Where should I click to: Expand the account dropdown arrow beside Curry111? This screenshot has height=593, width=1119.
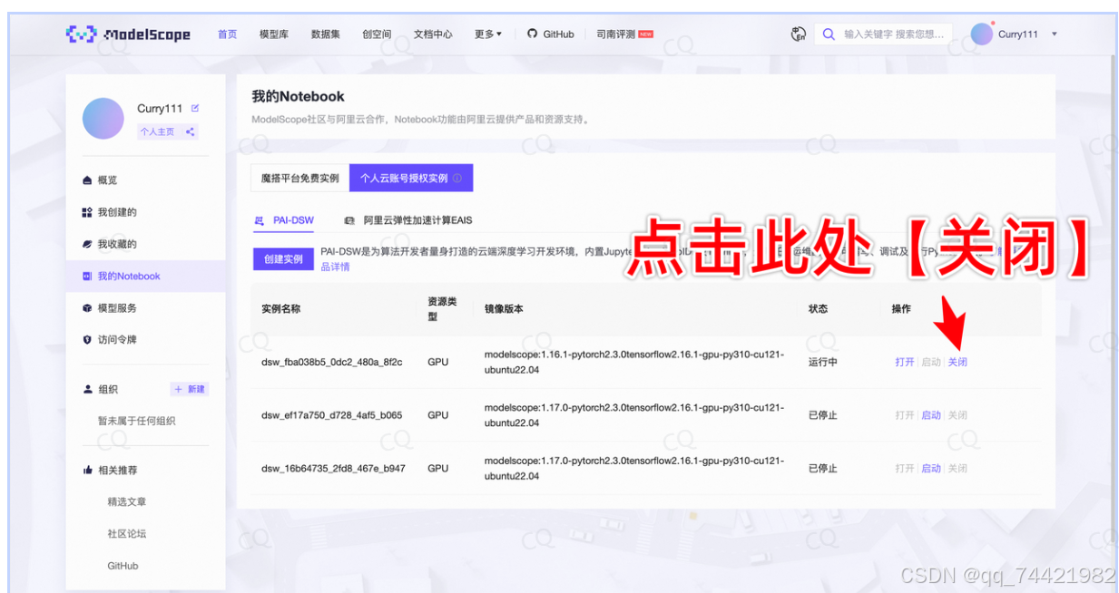[1054, 34]
